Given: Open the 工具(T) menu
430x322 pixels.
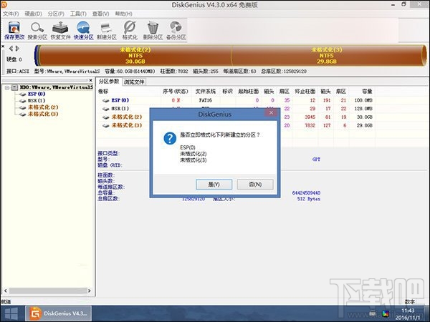Looking at the screenshot, I should [x=78, y=14].
